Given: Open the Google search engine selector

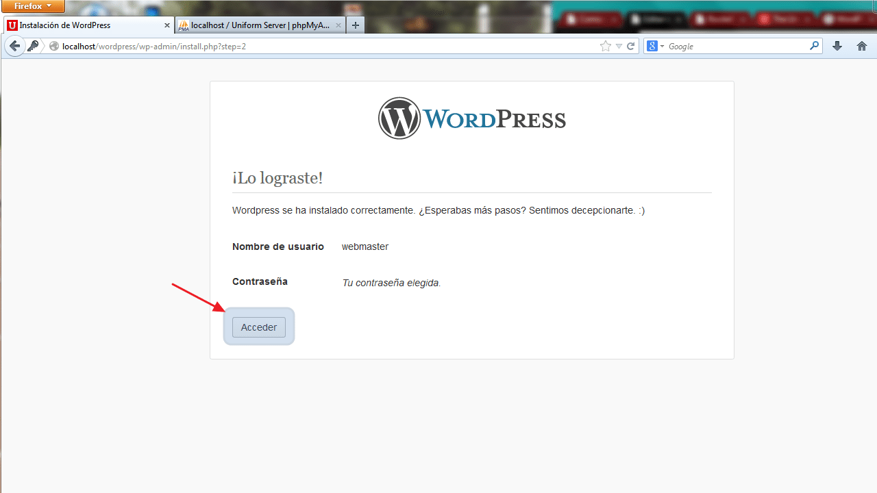Looking at the screenshot, I should pos(656,46).
